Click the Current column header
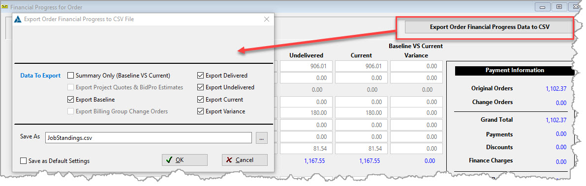The image size is (586, 186). (x=362, y=55)
